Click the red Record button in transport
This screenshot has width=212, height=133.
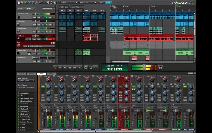pyautogui.click(x=55, y=68)
